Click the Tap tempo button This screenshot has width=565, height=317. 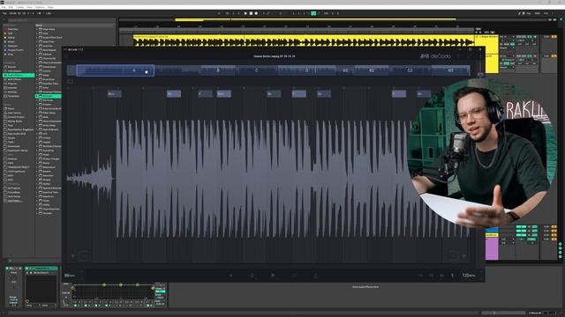4,13
